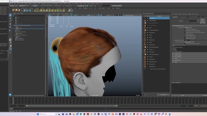
Task: Click the current frame marker on time slider
Action: (13, 101)
